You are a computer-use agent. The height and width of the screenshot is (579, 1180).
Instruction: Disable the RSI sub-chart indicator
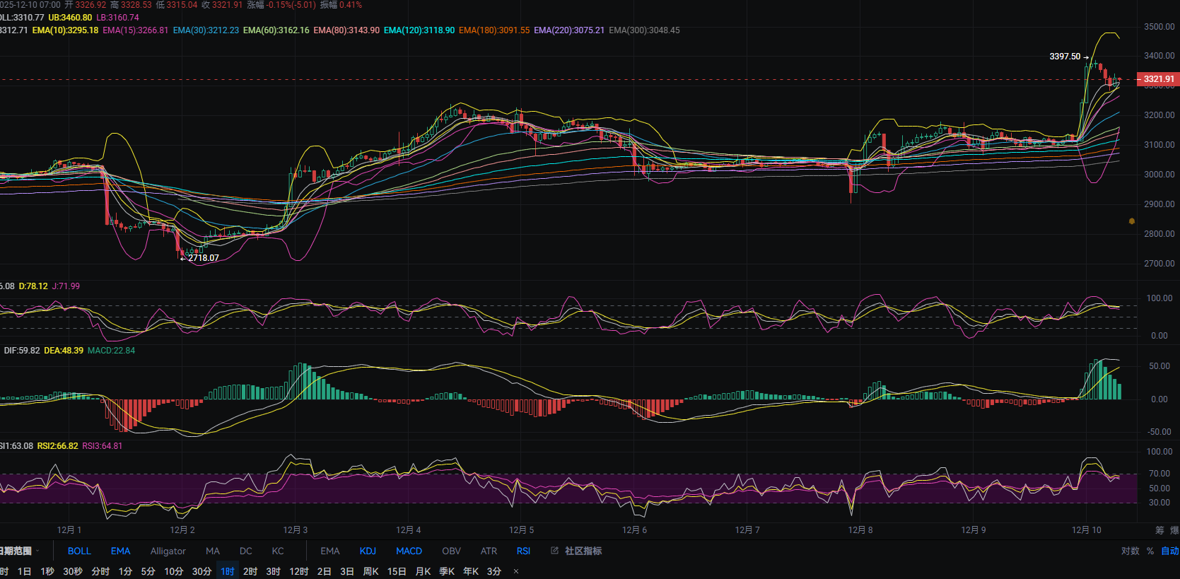[523, 551]
